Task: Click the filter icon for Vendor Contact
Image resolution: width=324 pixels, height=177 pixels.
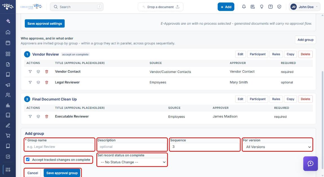Action: [x=30, y=72]
